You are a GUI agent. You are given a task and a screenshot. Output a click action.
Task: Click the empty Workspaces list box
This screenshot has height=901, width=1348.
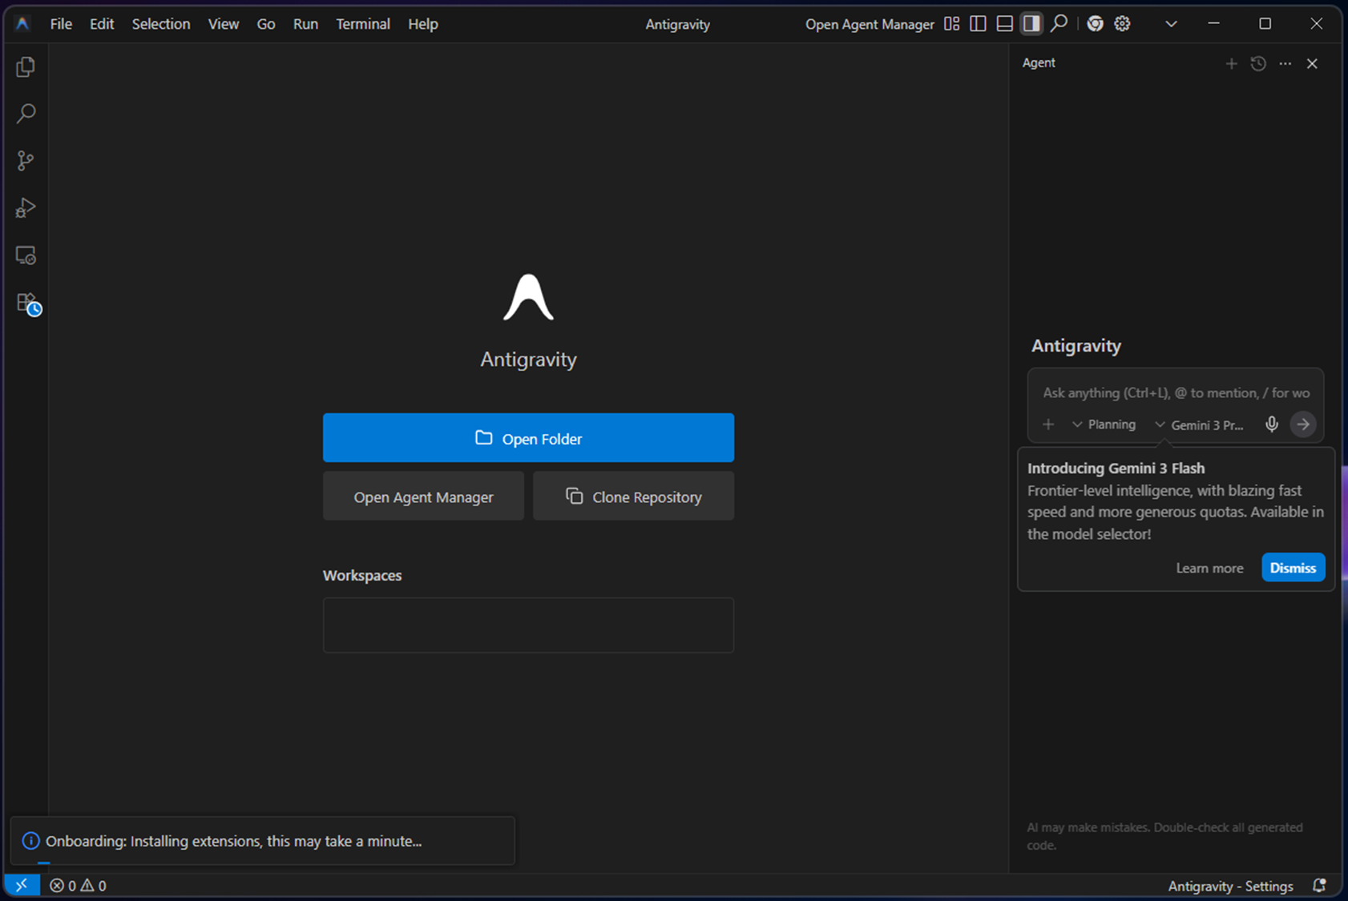[528, 625]
